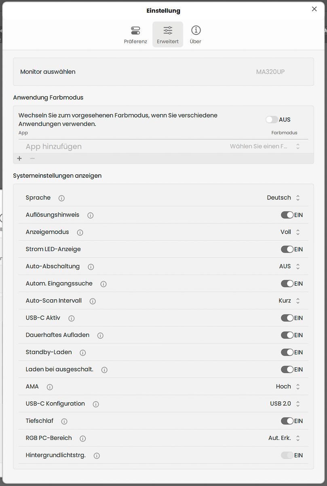This screenshot has height=486, width=327.
Task: Open the Sprache dropdown showing Deutsch
Action: click(283, 198)
